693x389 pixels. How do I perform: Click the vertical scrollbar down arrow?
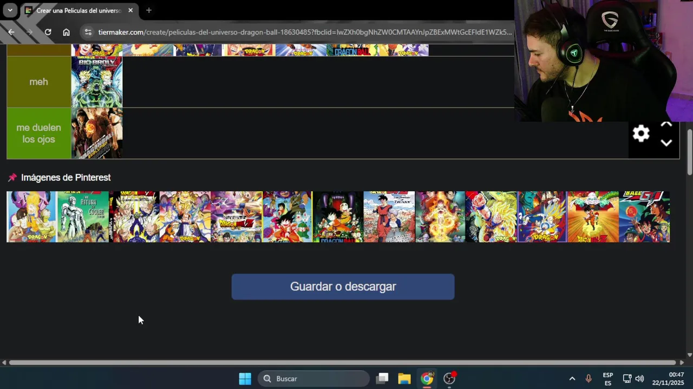(x=689, y=355)
